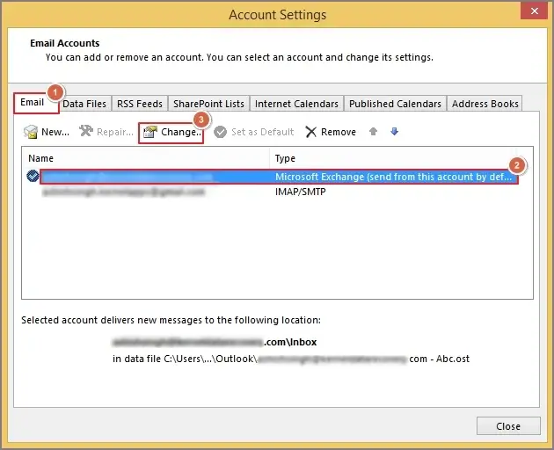554x450 pixels.
Task: Select the IMAP/SMTP account row
Action: 277,192
